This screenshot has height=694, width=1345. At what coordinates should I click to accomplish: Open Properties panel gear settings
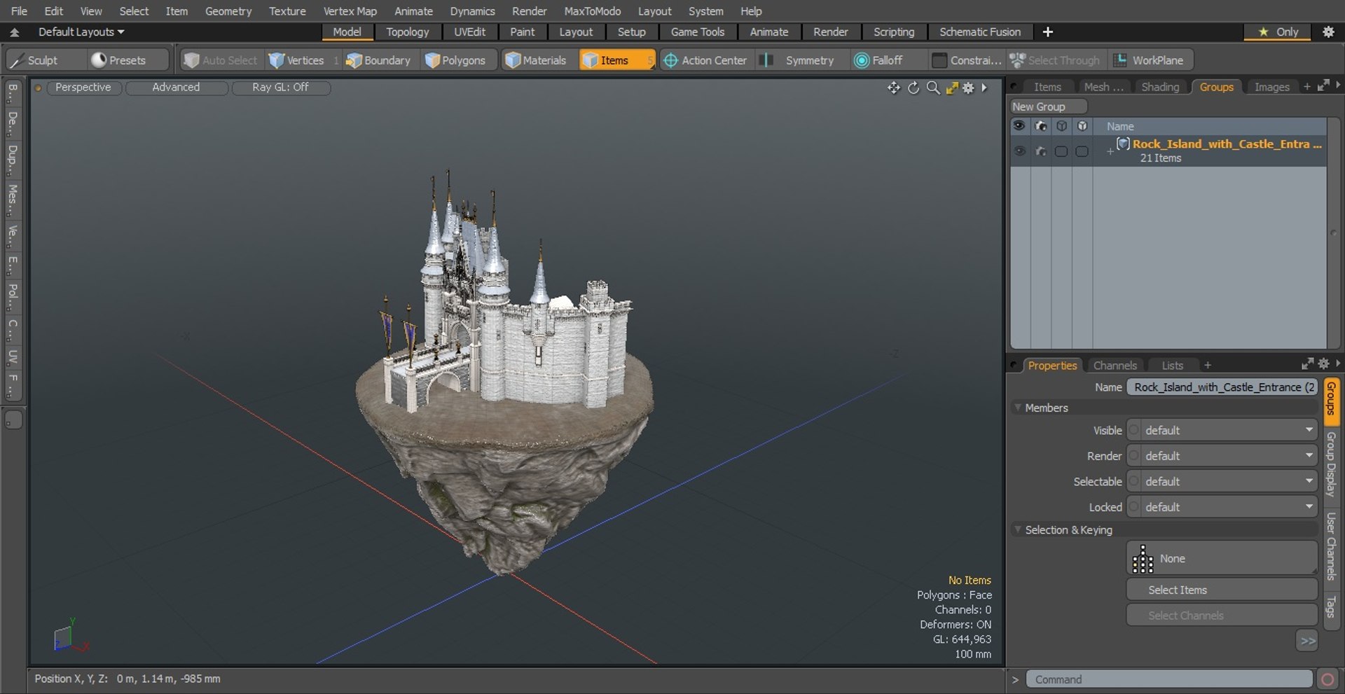tap(1323, 363)
